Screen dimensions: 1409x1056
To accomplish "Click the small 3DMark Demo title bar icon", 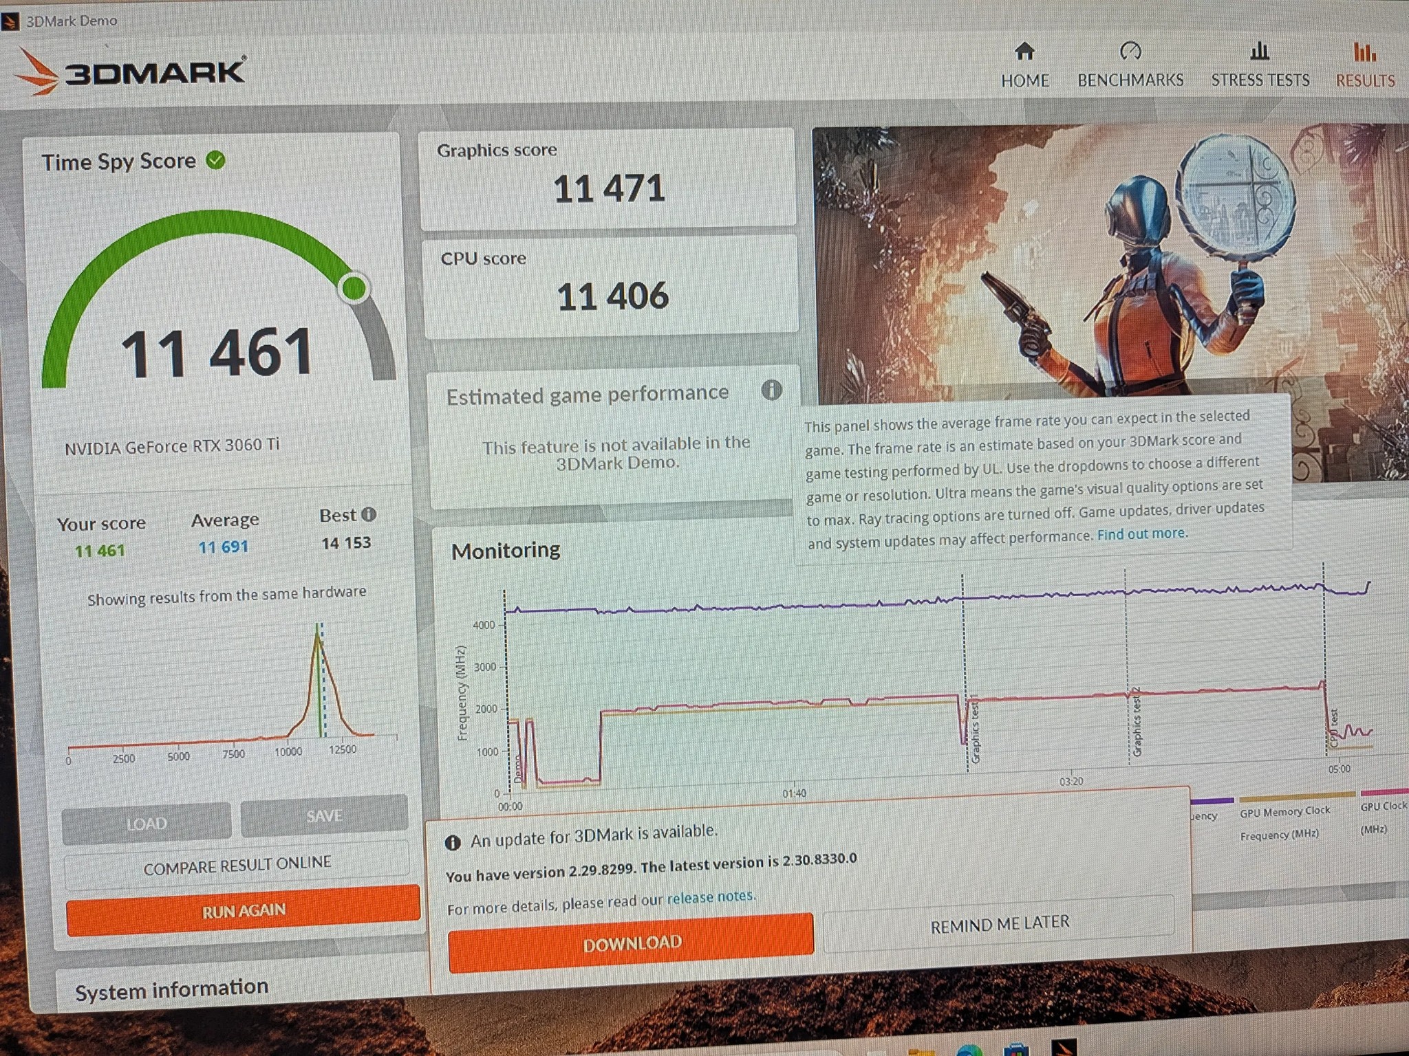I will pyautogui.click(x=10, y=22).
